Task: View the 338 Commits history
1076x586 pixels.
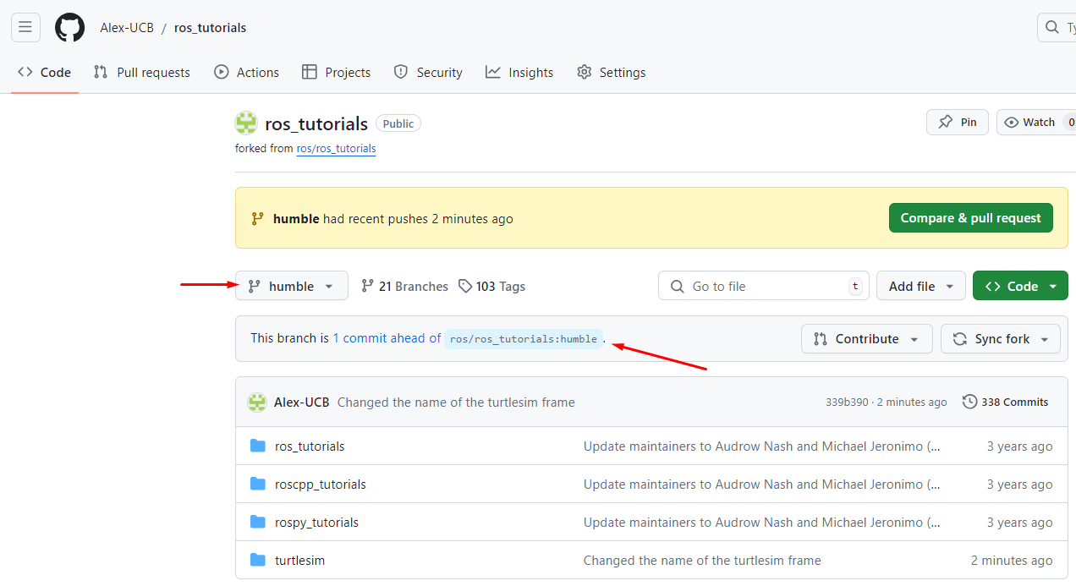Action: 1006,403
